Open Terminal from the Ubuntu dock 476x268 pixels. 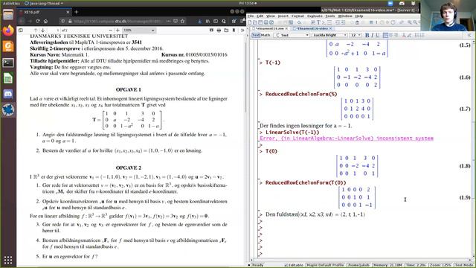click(x=8, y=63)
